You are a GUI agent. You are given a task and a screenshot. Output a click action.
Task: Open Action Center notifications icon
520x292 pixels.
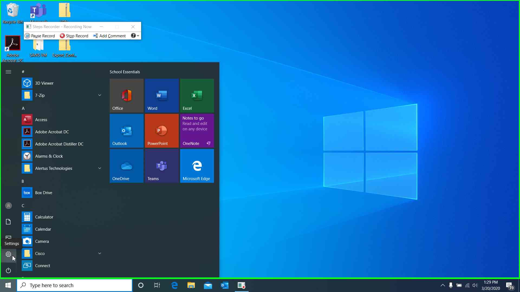[x=510, y=286]
